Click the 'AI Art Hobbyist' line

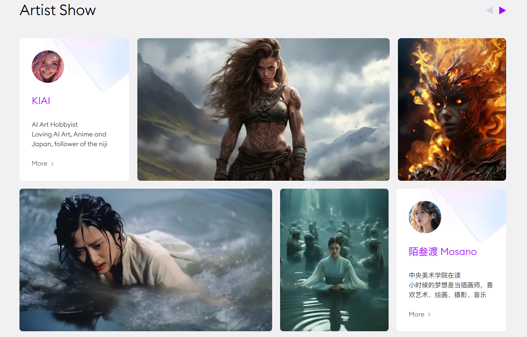[55, 125]
